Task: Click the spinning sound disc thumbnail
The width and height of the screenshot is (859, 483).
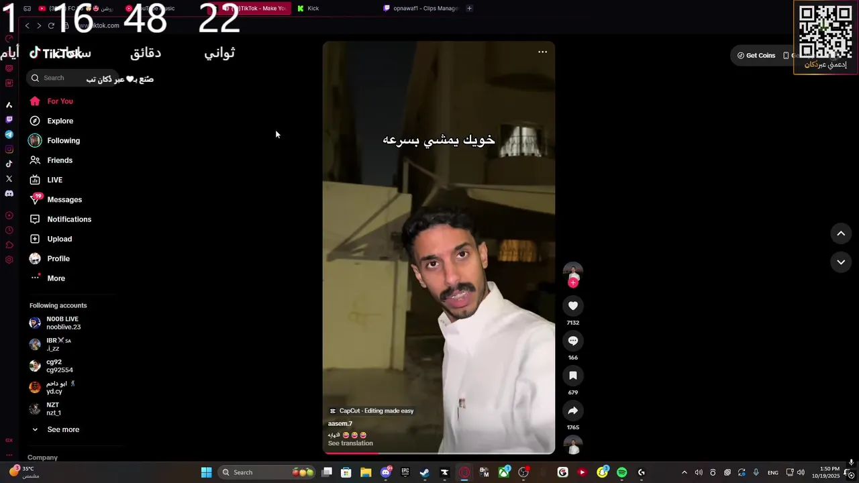Action: tap(573, 445)
